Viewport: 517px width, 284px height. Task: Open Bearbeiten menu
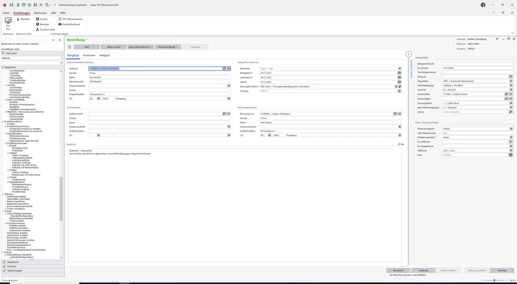tap(40, 13)
